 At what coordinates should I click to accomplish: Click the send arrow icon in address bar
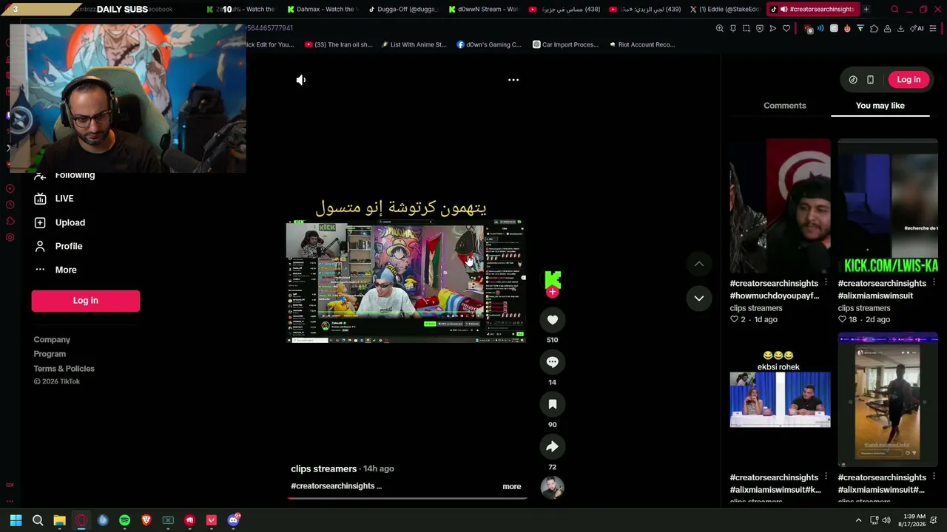pos(773,28)
